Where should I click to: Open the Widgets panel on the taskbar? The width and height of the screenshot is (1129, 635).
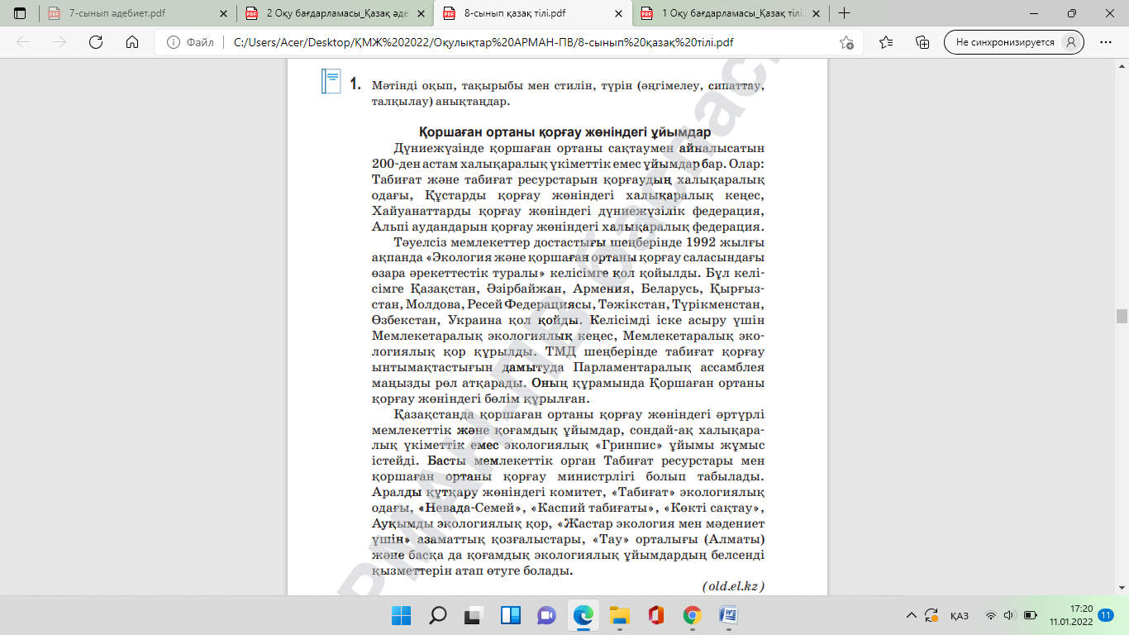[510, 615]
